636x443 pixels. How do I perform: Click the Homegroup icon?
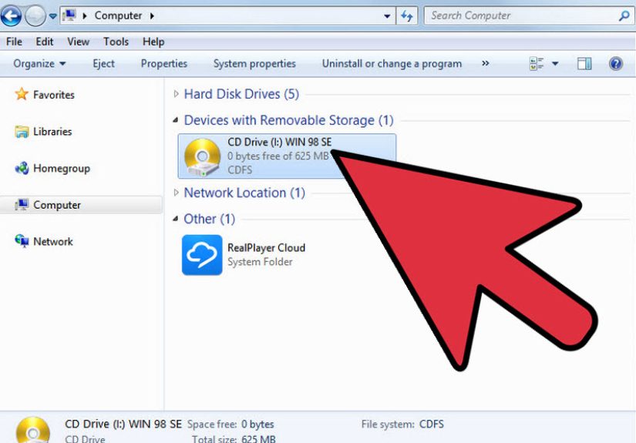(22, 168)
